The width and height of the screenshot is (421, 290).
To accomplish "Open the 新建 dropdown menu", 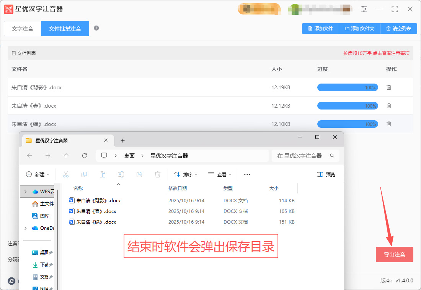I will tap(38, 175).
